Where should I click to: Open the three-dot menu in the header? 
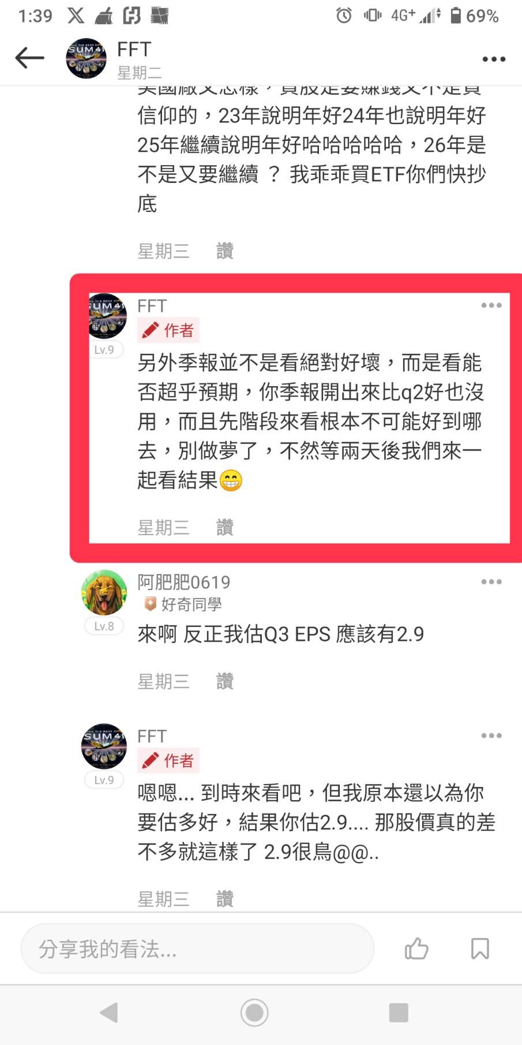494,59
